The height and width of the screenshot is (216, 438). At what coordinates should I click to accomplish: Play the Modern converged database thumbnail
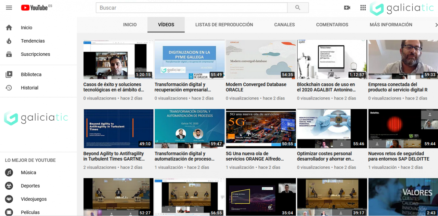pyautogui.click(x=261, y=59)
